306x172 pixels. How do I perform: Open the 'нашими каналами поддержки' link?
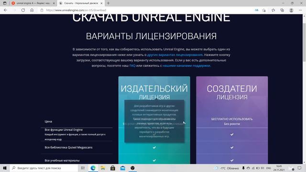point(186,66)
